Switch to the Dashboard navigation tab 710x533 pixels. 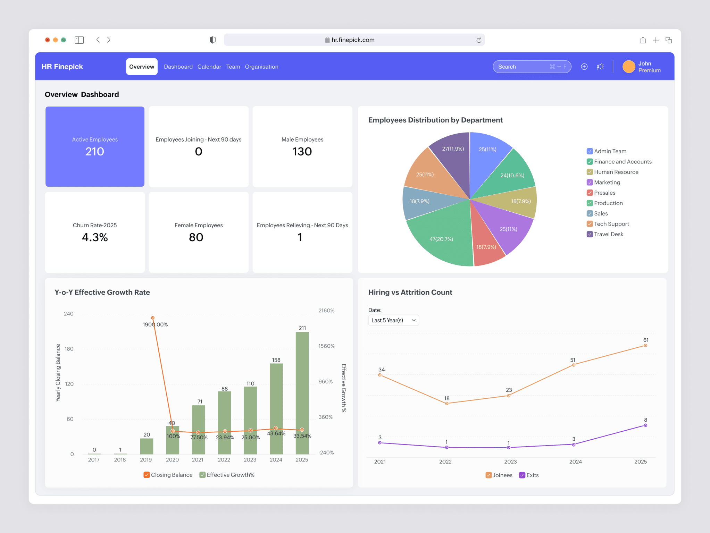tap(178, 66)
